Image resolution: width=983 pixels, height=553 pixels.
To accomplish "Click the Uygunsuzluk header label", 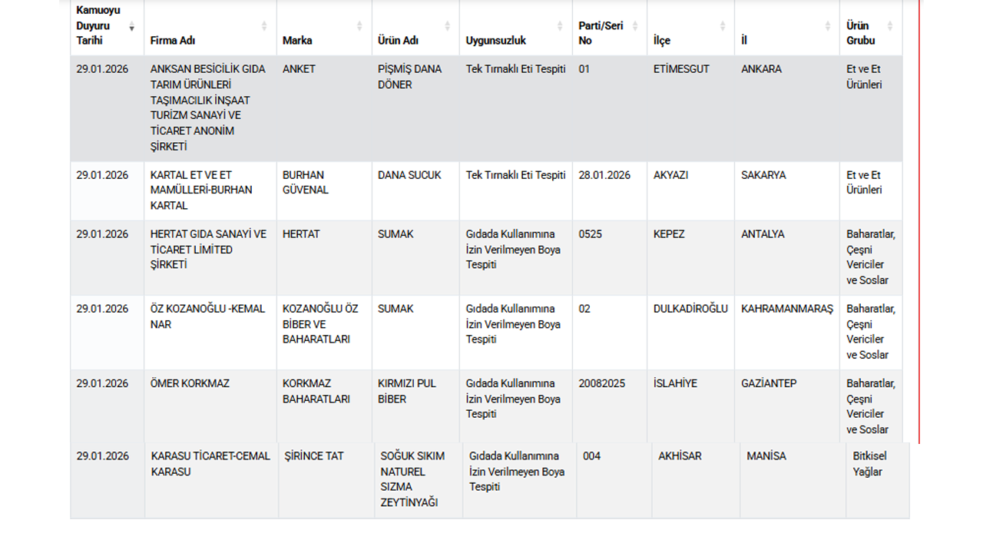I will 495,41.
